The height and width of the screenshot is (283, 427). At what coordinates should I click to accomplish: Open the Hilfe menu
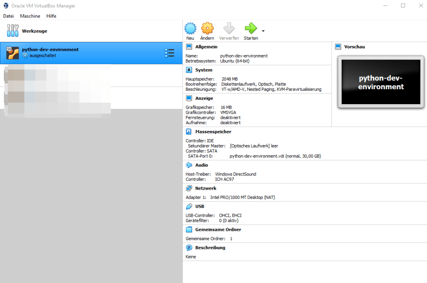point(51,16)
